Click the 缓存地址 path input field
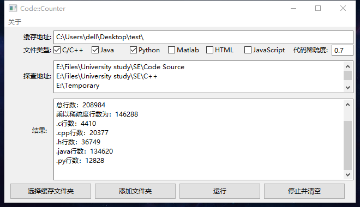Image resolution: width=360 pixels, height=207 pixels. (x=203, y=37)
